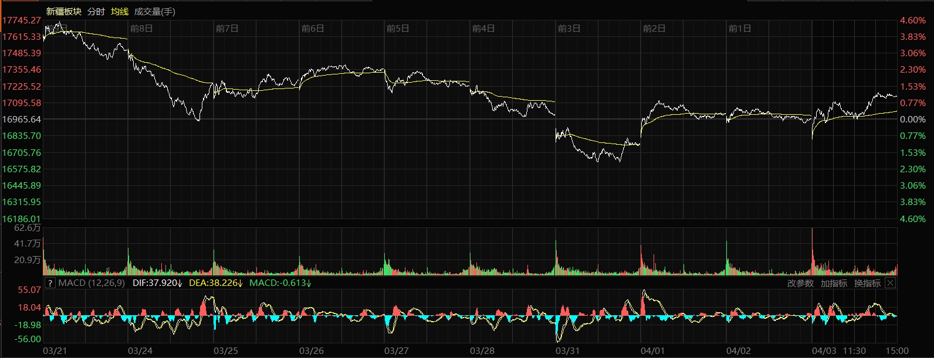
Task: Click the DIF value readout
Action: [x=157, y=283]
